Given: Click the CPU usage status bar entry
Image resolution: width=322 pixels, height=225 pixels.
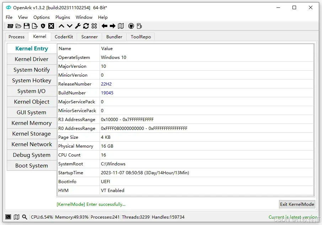Looking at the screenshot, I should point(42,217).
